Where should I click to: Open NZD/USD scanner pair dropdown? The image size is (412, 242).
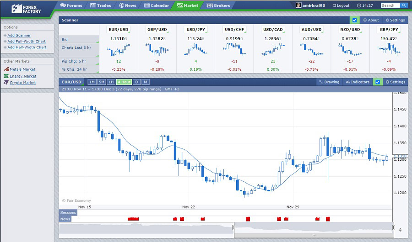[x=350, y=29]
